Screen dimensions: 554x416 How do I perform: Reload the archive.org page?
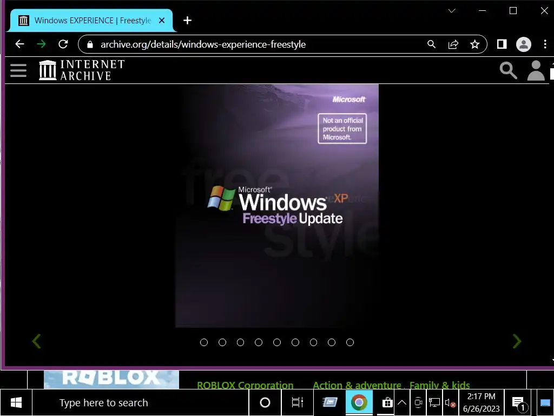point(63,44)
